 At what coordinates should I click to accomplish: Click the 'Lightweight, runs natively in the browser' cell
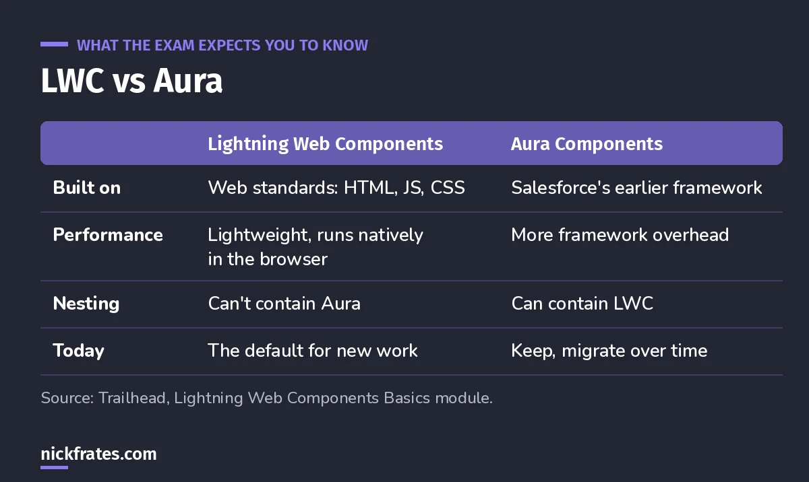coord(316,246)
